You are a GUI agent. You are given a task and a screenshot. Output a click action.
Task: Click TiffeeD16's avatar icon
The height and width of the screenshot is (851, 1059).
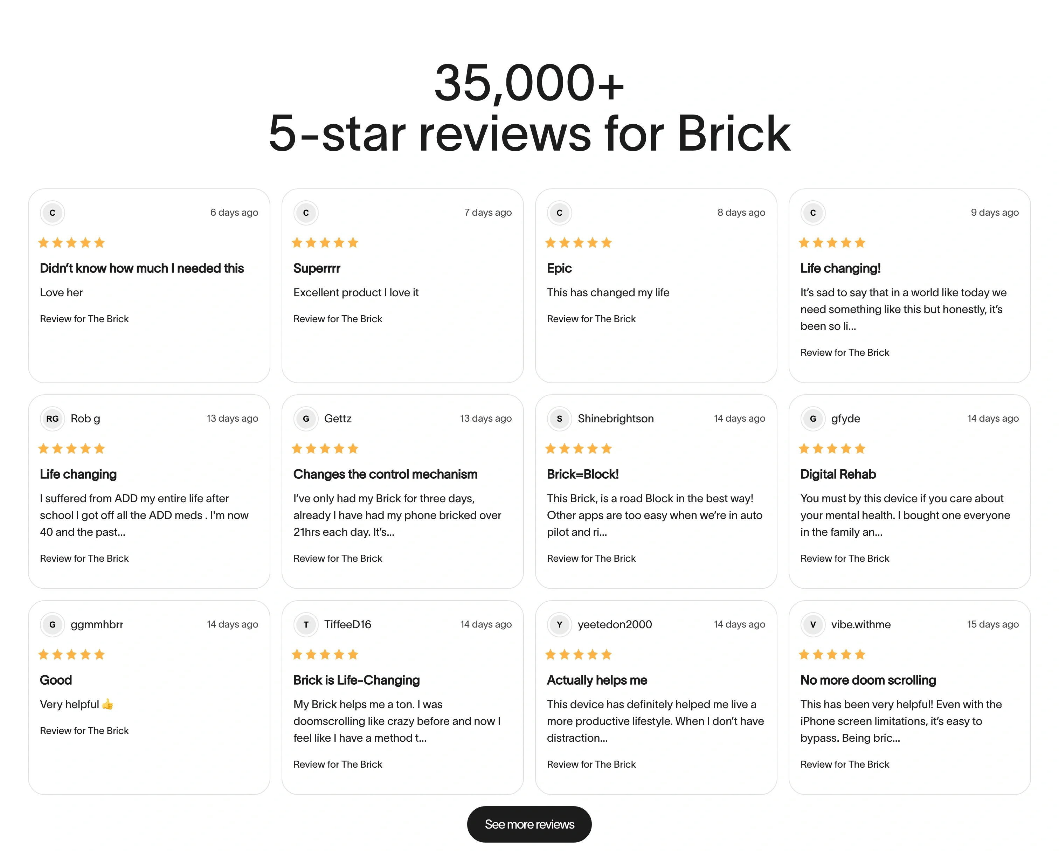[x=305, y=624]
